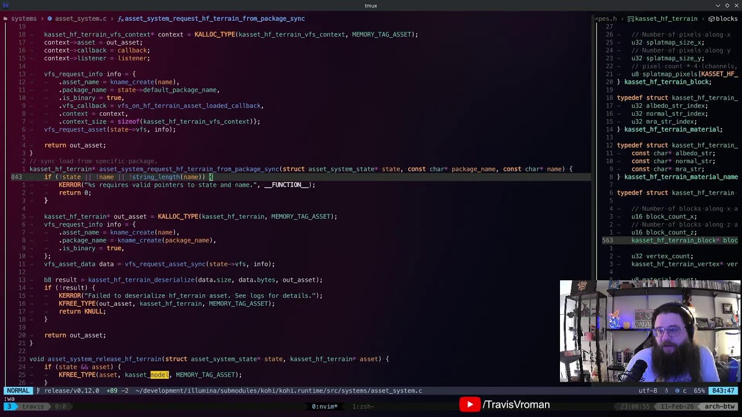Click the vfs_request_asset_sync call line
Screen dimensions: 742x417
click(x=159, y=264)
